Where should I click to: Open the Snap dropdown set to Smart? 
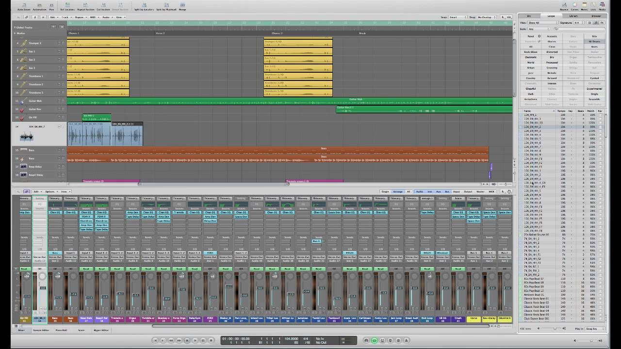pyautogui.click(x=458, y=17)
